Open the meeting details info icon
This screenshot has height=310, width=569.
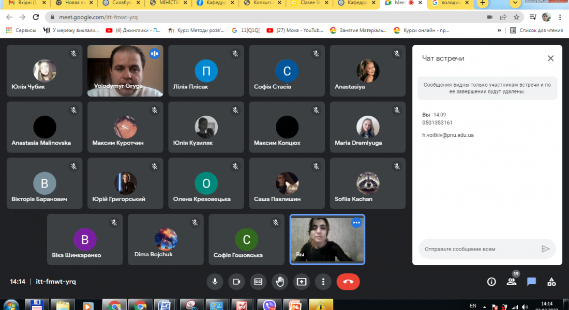pos(491,282)
